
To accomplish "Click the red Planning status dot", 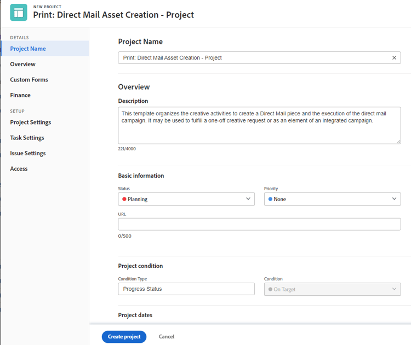I will pyautogui.click(x=124, y=199).
